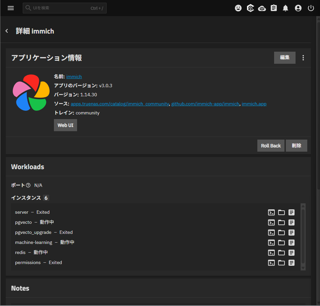The height and width of the screenshot is (306, 320).
Task: Click the ポート help question mark icon
Action: [28, 185]
